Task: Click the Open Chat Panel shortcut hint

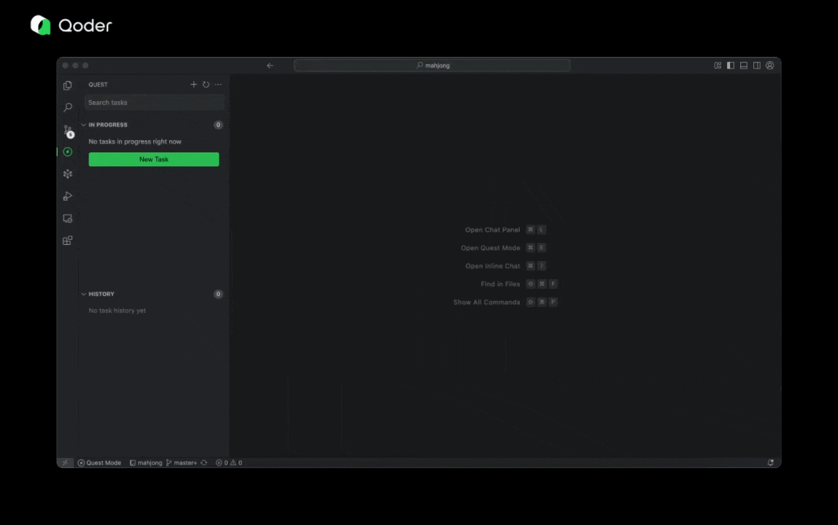Action: (505, 230)
